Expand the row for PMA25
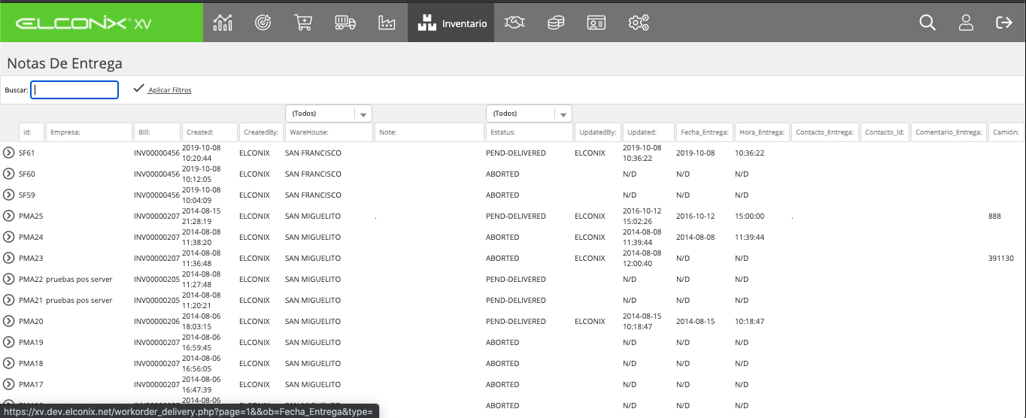1026x418 pixels. (x=9, y=216)
